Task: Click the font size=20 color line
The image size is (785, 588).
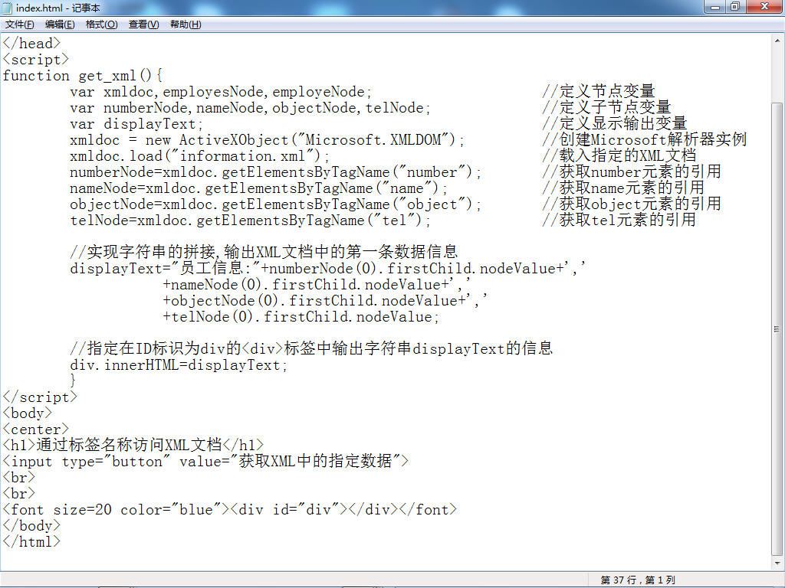Action: pyautogui.click(x=230, y=509)
